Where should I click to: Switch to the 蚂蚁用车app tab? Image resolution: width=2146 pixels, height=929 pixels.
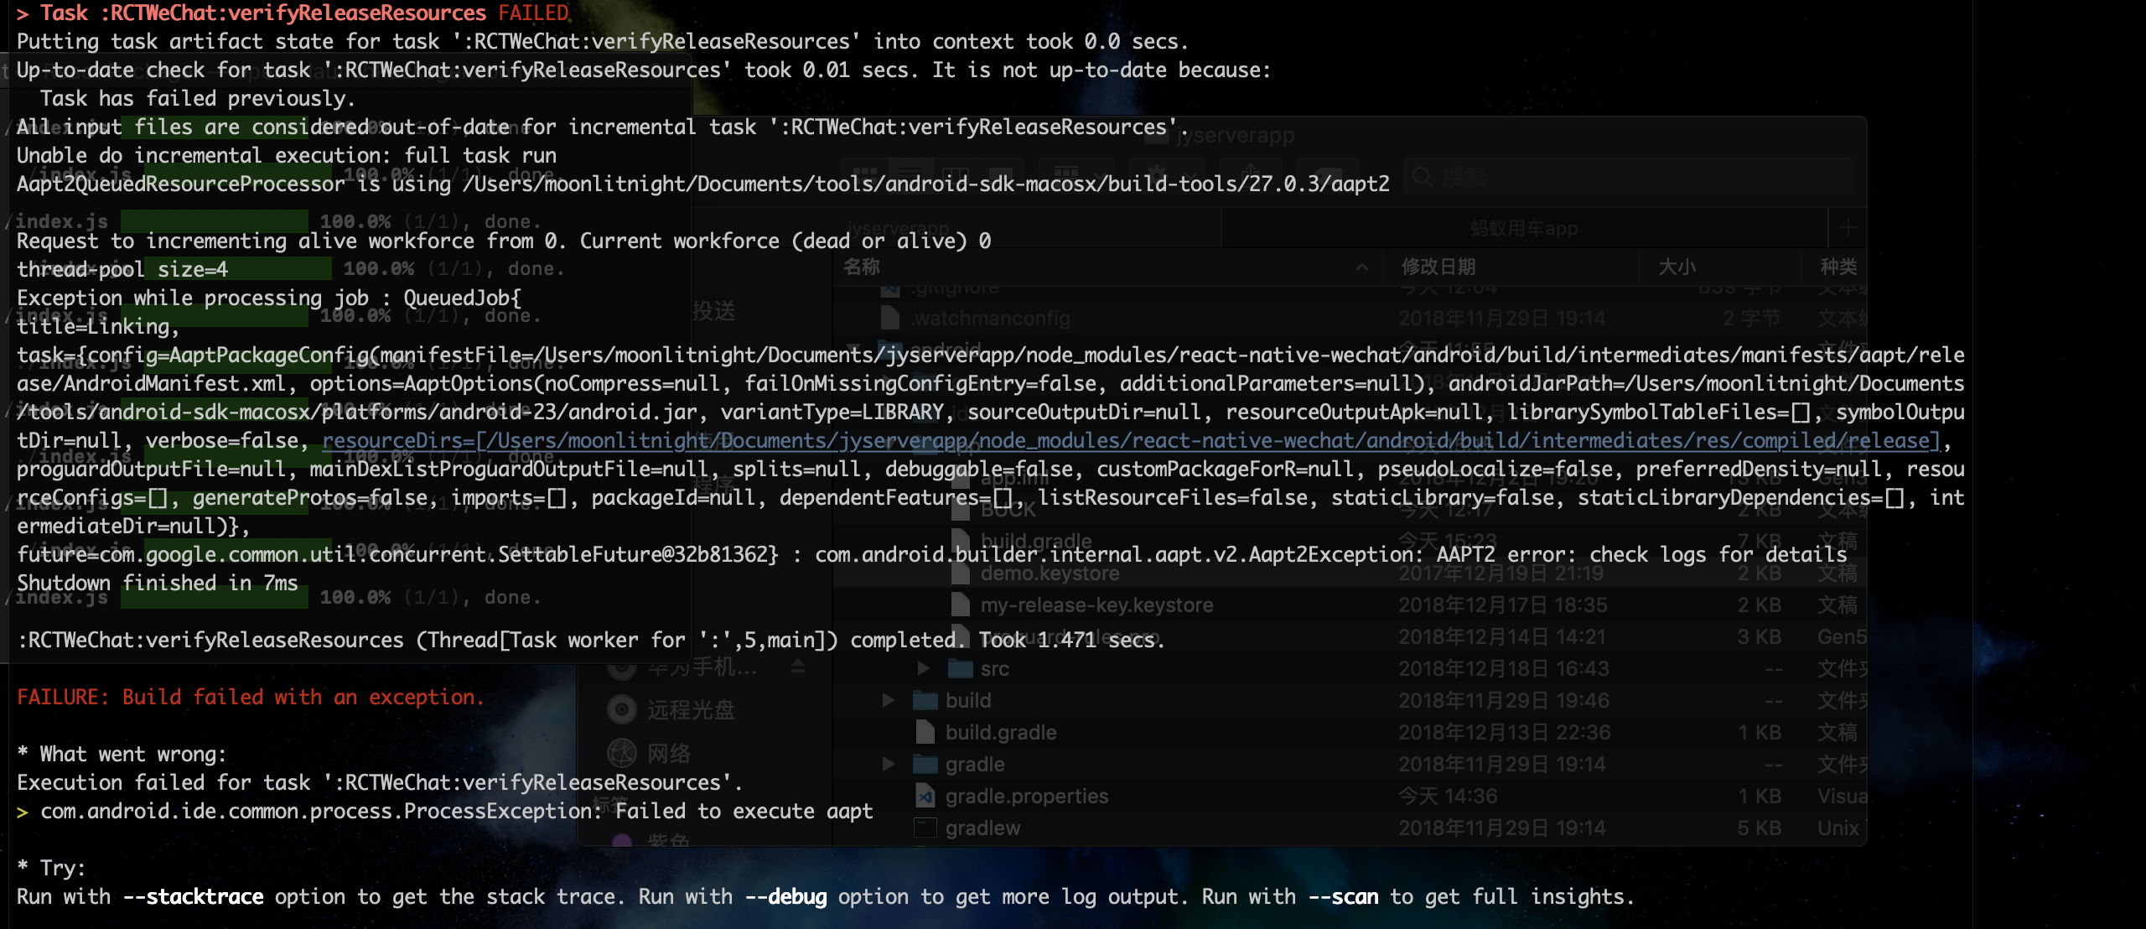1526,228
